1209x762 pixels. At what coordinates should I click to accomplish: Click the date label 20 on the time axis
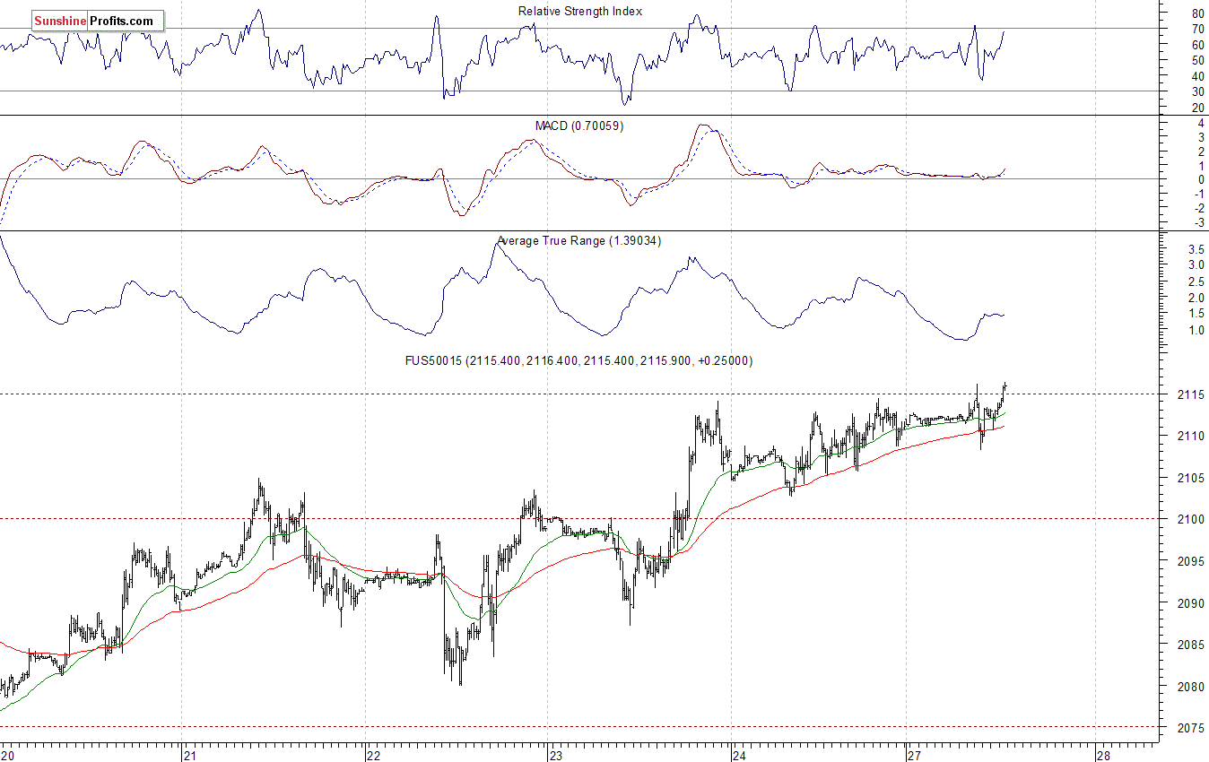click(x=8, y=755)
